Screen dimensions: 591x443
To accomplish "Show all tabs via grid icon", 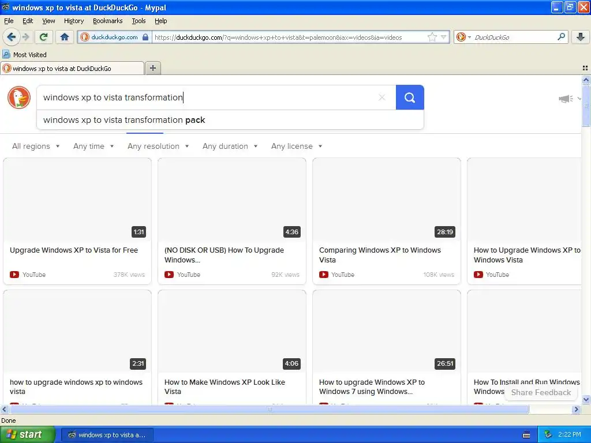I will coord(585,68).
